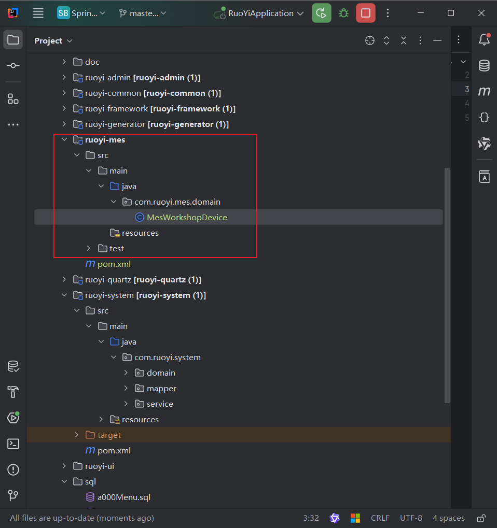This screenshot has width=497, height=528.
Task: Click CRLF line separator in status bar
Action: click(380, 518)
